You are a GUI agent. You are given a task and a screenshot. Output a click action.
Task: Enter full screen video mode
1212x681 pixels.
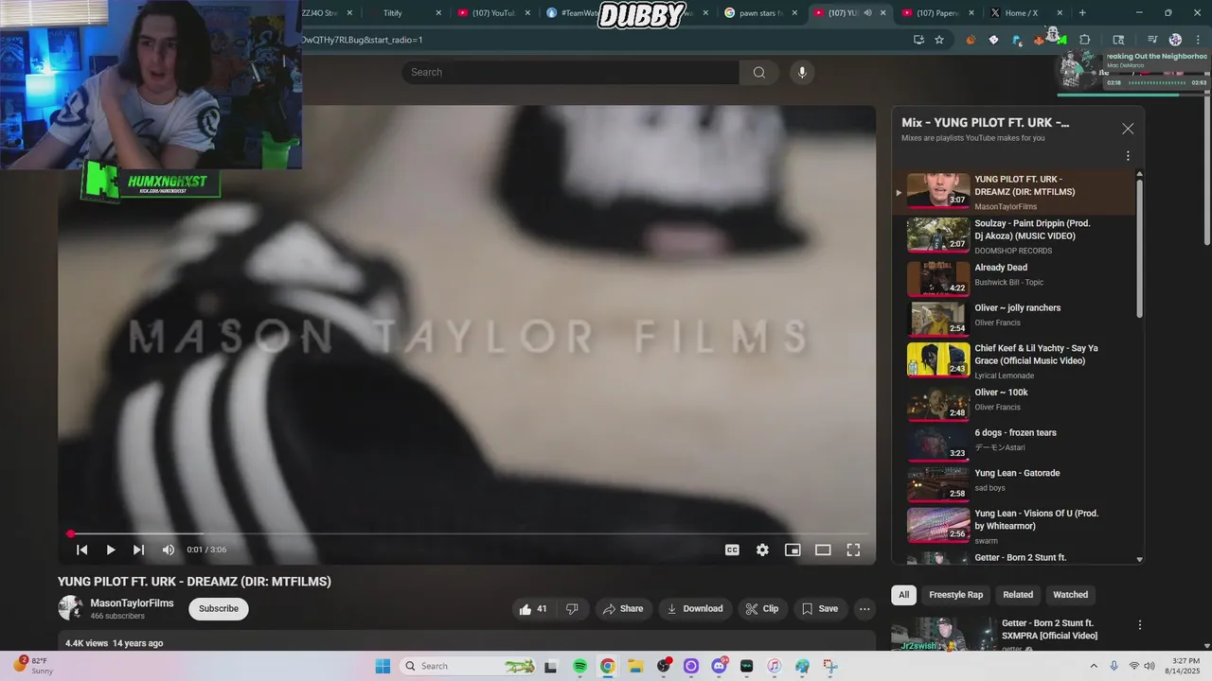pos(853,550)
